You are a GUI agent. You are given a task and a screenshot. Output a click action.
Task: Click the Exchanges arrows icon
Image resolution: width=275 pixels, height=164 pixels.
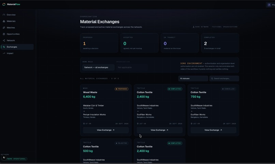tap(4, 47)
